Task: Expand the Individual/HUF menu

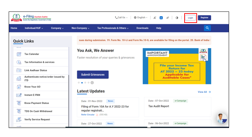Action: (34, 28)
